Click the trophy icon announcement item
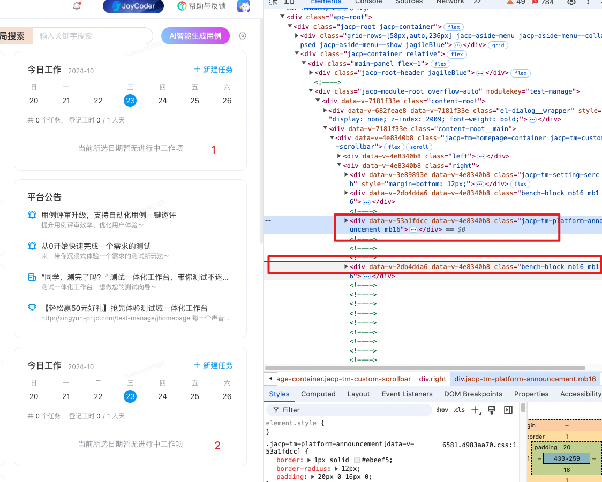Image resolution: width=602 pixels, height=482 pixels. point(32,308)
